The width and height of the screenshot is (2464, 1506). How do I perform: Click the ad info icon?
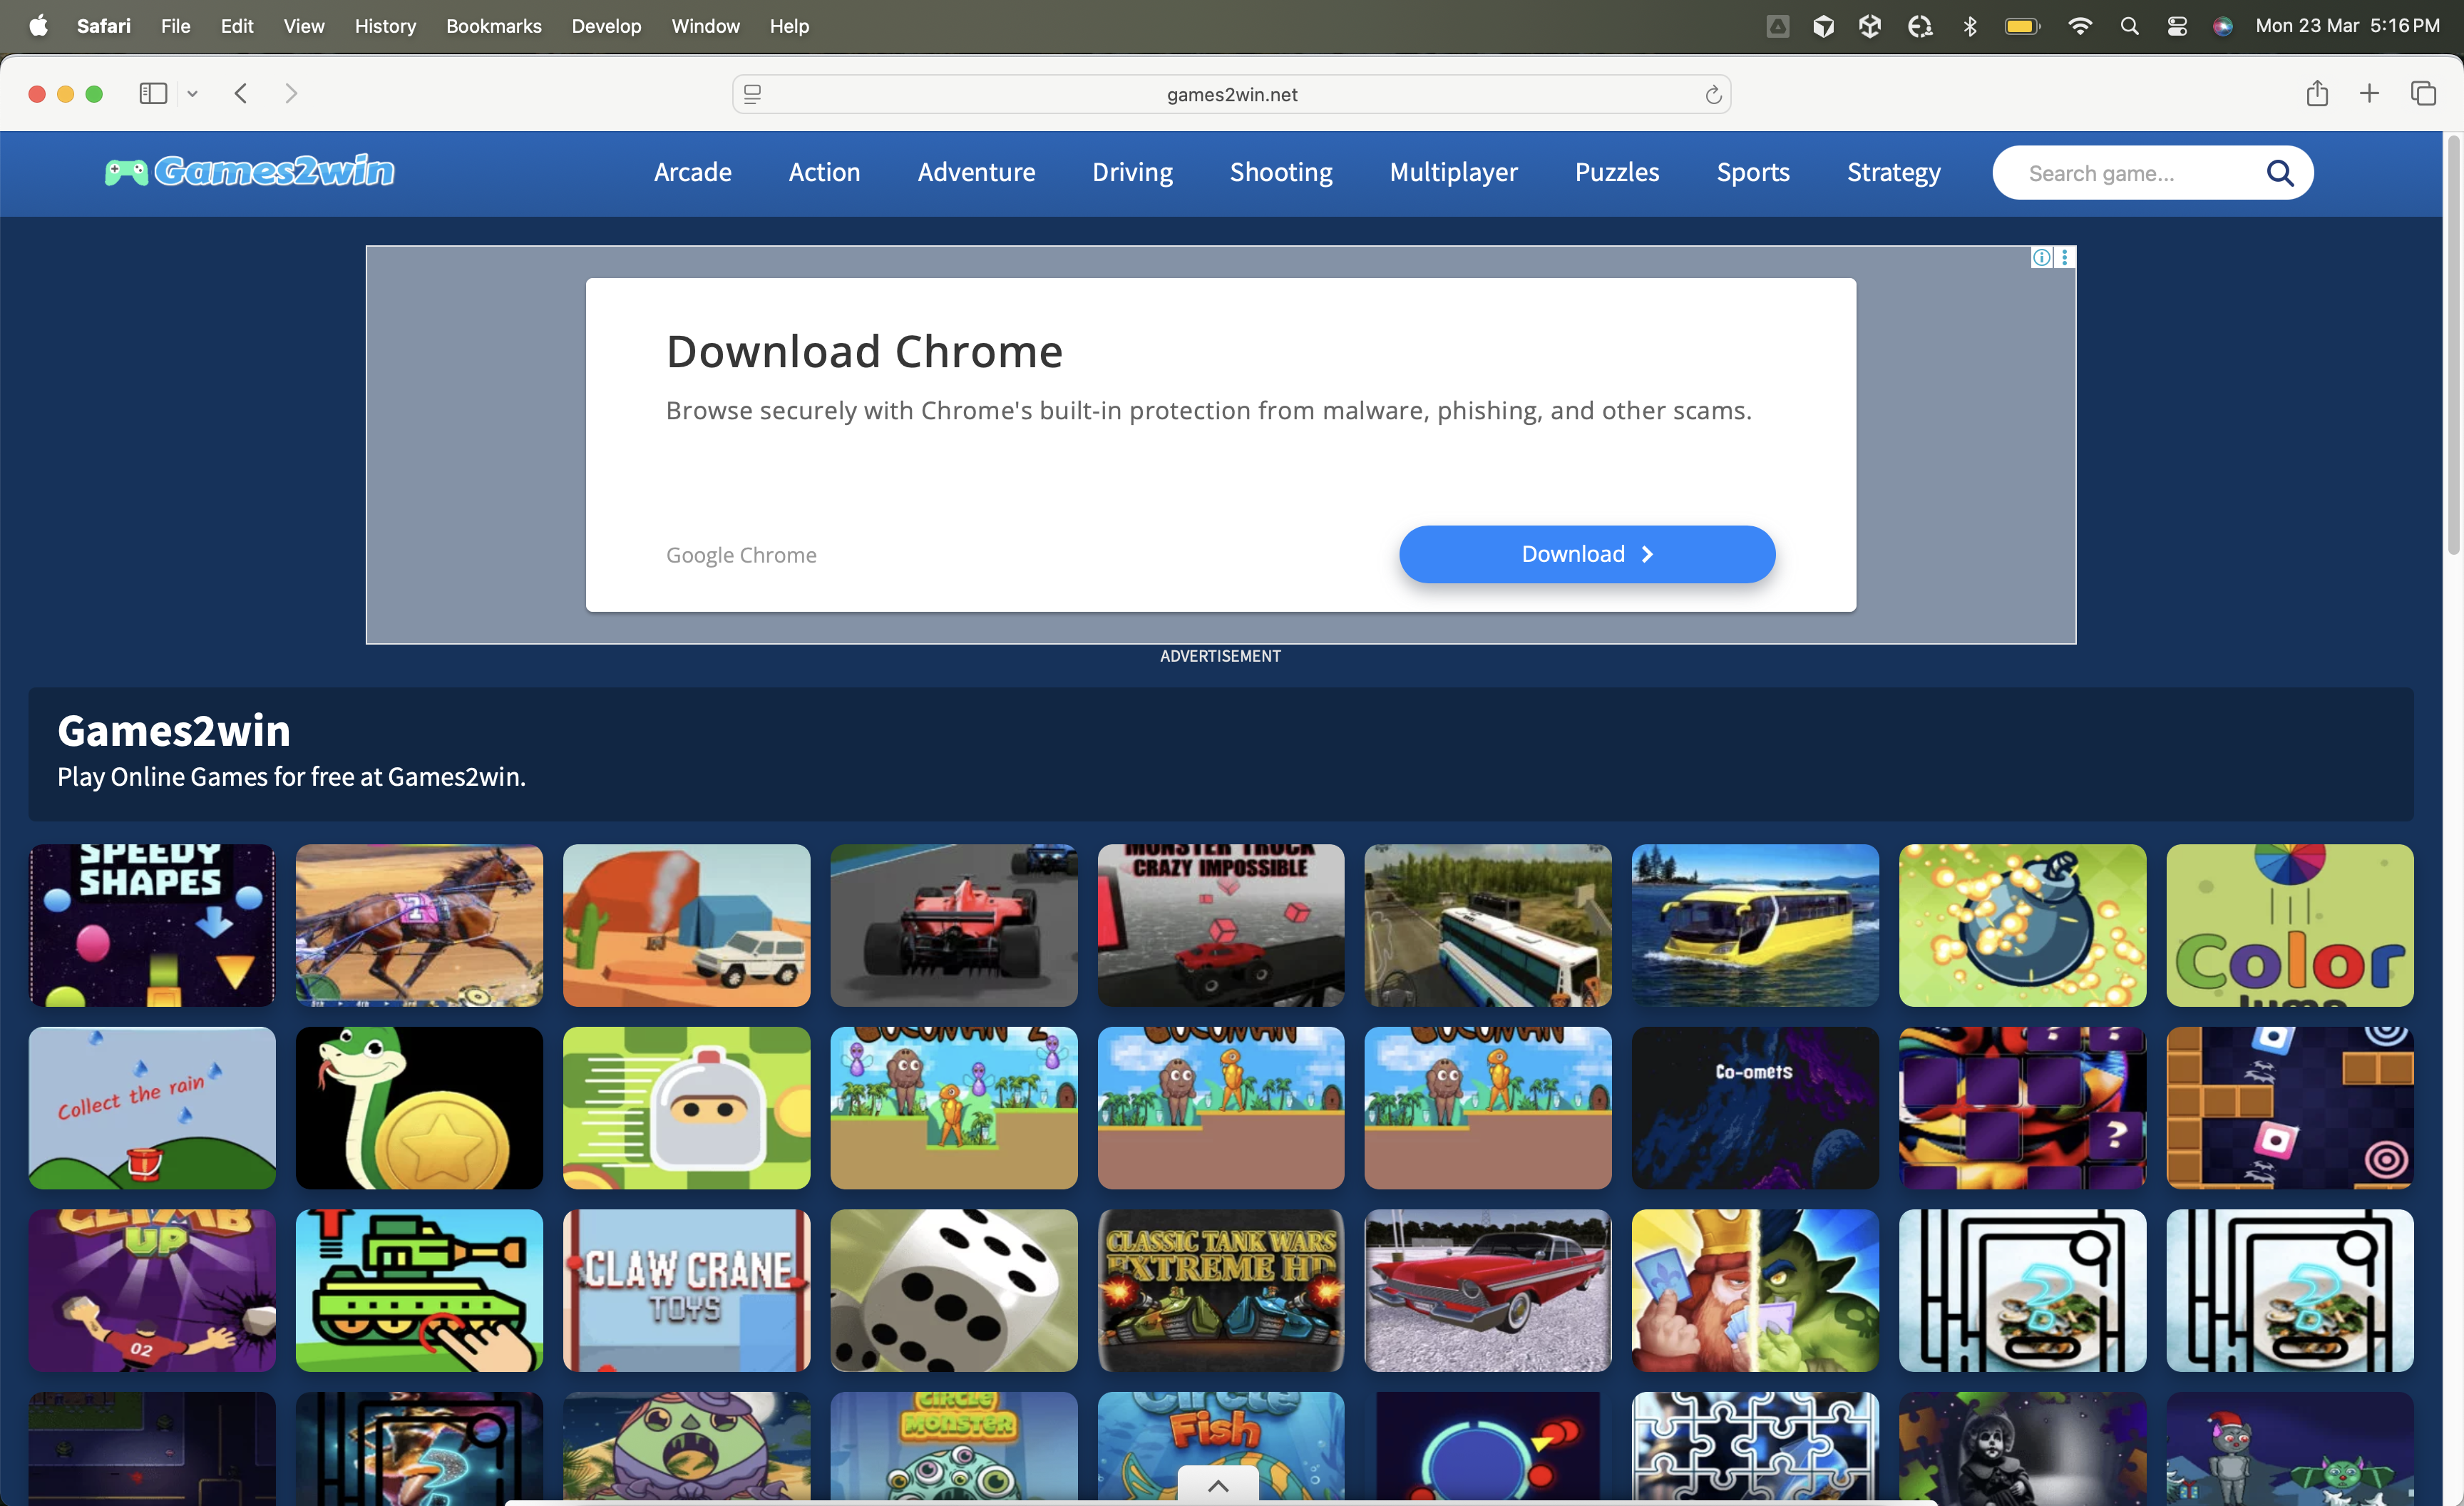coord(2041,258)
